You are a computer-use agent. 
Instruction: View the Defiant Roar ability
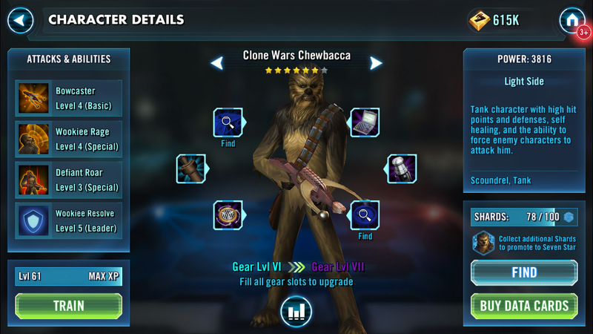coord(68,180)
